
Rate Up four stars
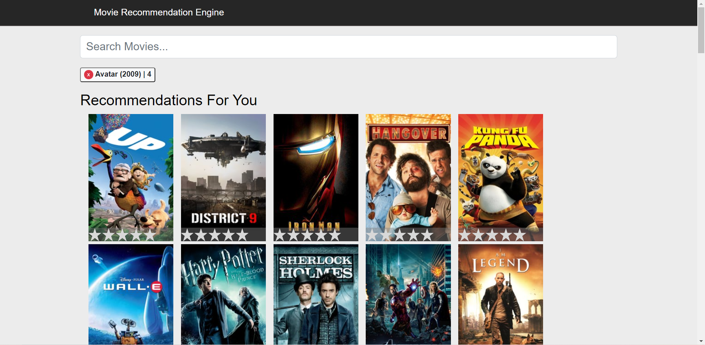pyautogui.click(x=137, y=235)
